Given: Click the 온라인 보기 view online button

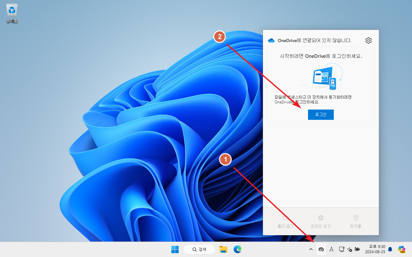Looking at the screenshot, I should point(321,222).
